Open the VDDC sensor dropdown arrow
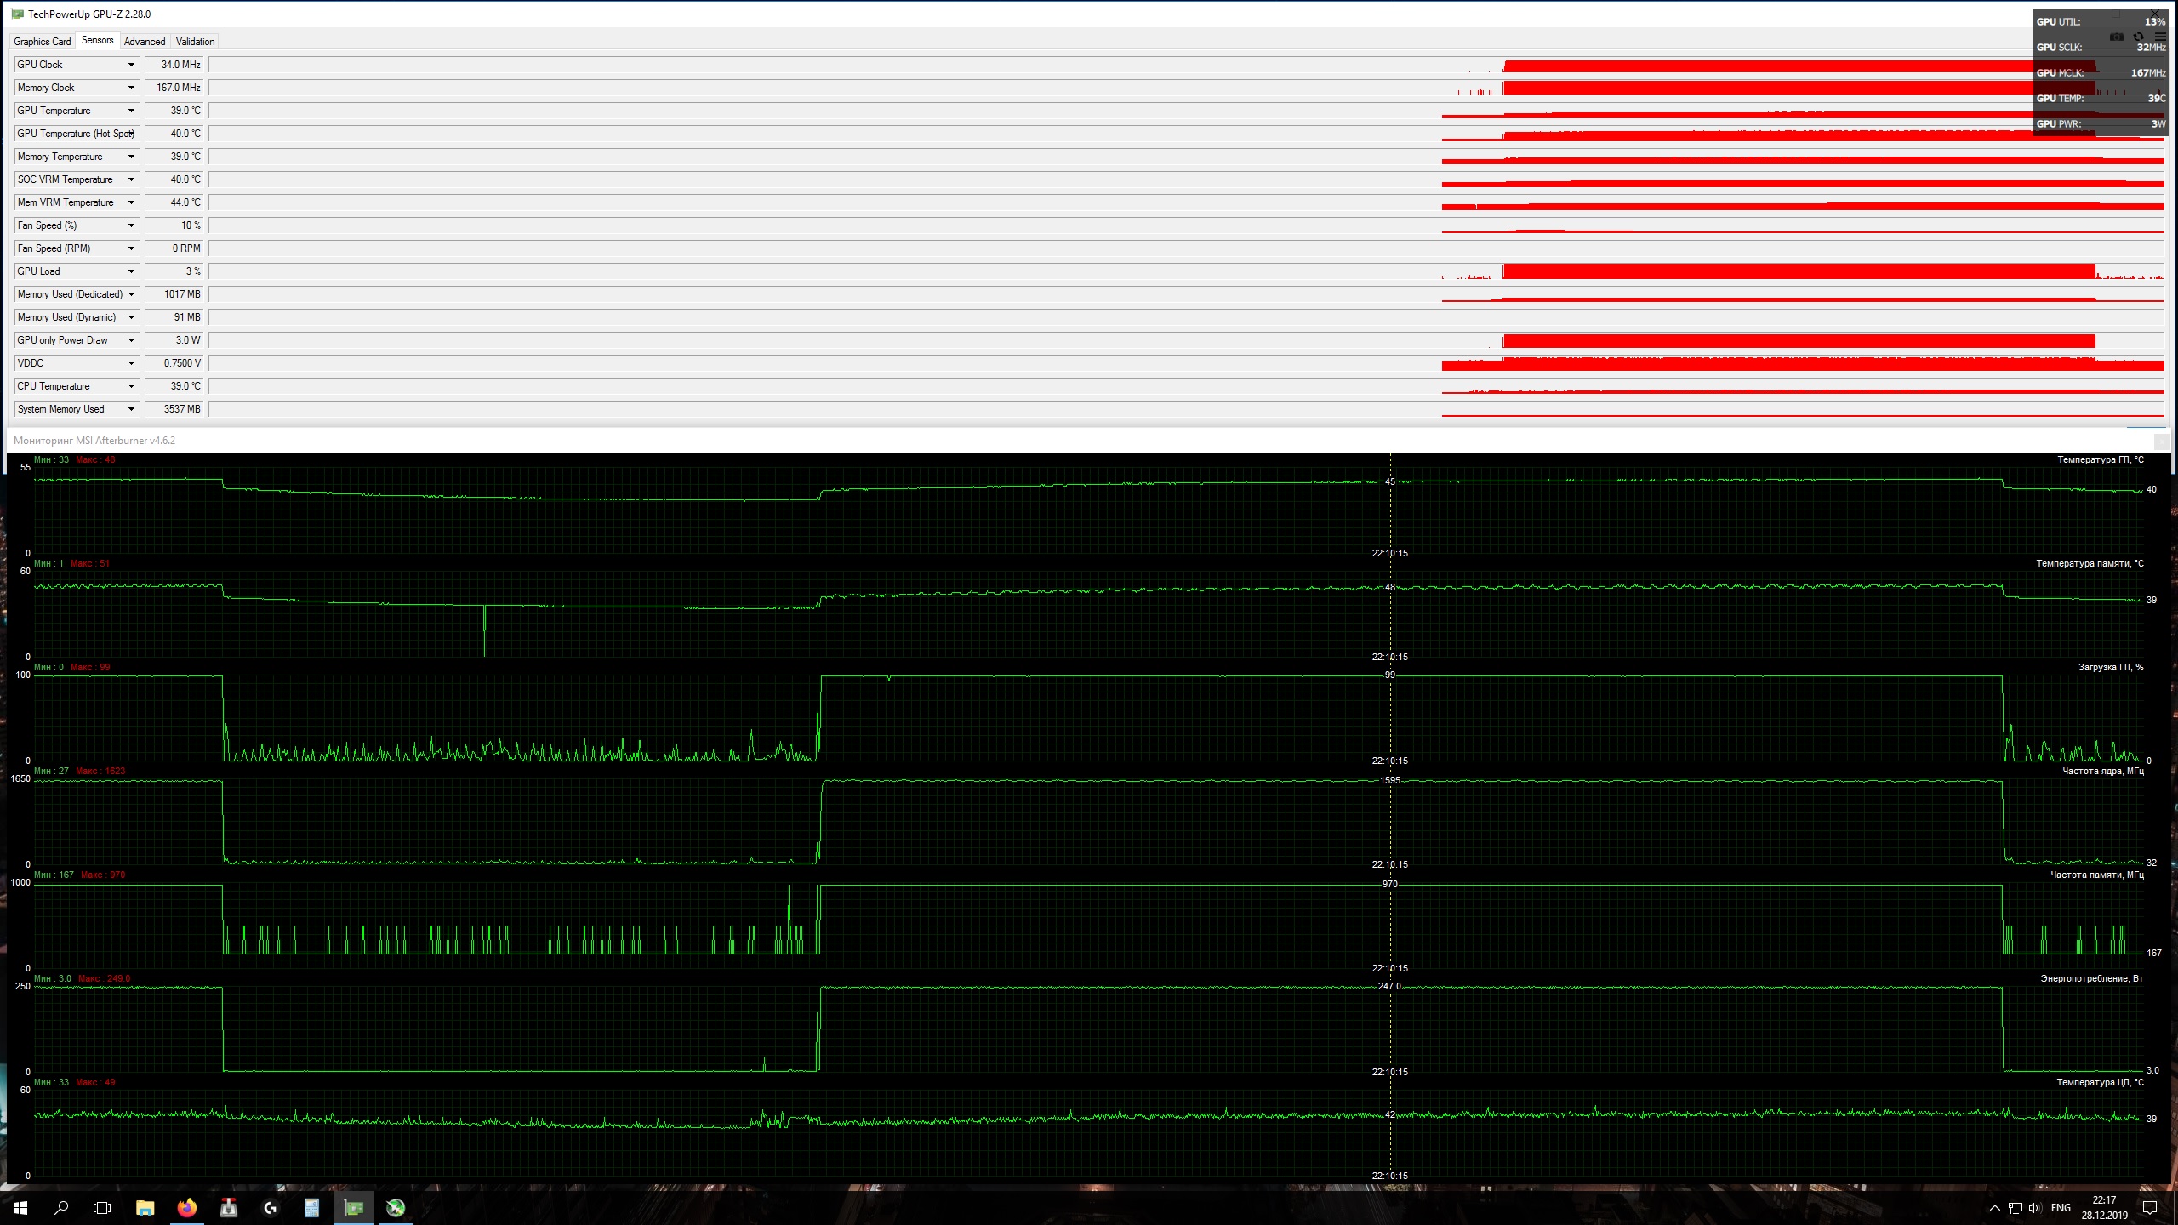Screen dimensions: 2178x1225 click(131, 363)
